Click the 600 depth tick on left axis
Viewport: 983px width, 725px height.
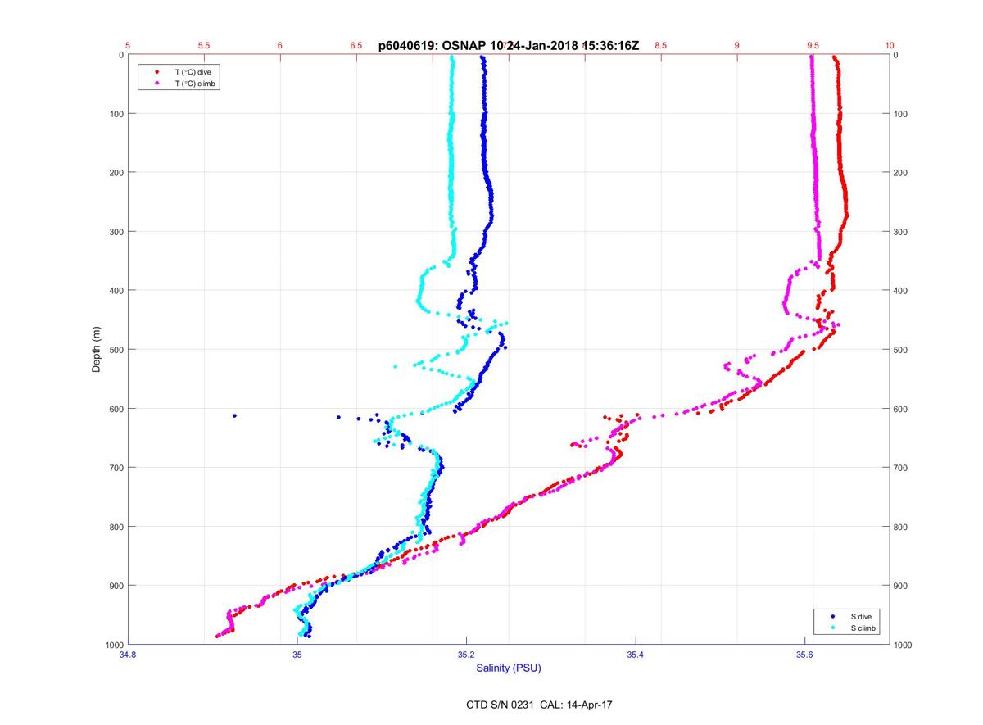click(x=115, y=409)
